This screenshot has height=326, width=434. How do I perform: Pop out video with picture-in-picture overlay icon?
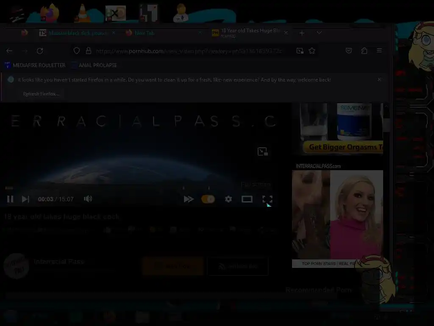(x=262, y=152)
